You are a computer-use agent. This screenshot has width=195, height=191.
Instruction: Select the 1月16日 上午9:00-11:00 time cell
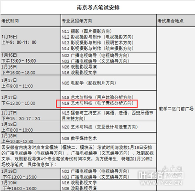[x=31, y=40]
